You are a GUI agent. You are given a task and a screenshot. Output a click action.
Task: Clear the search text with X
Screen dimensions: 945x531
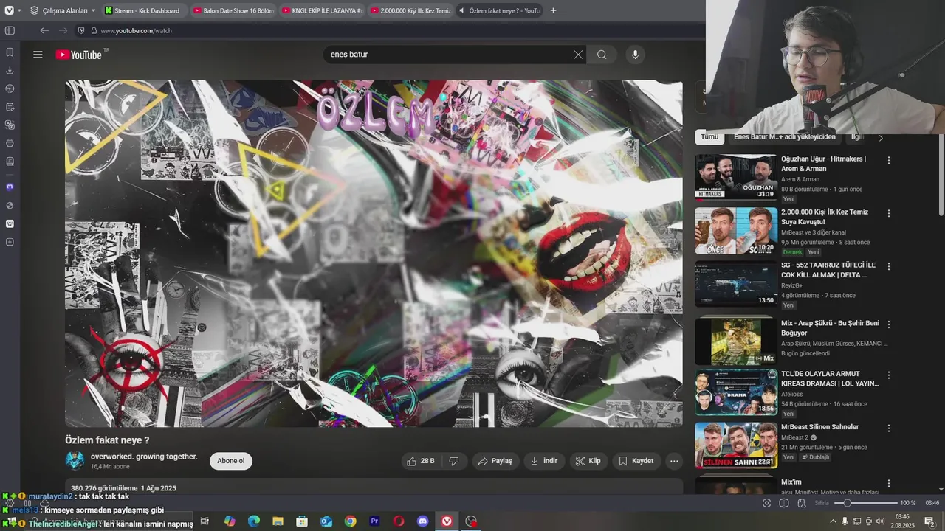[578, 54]
